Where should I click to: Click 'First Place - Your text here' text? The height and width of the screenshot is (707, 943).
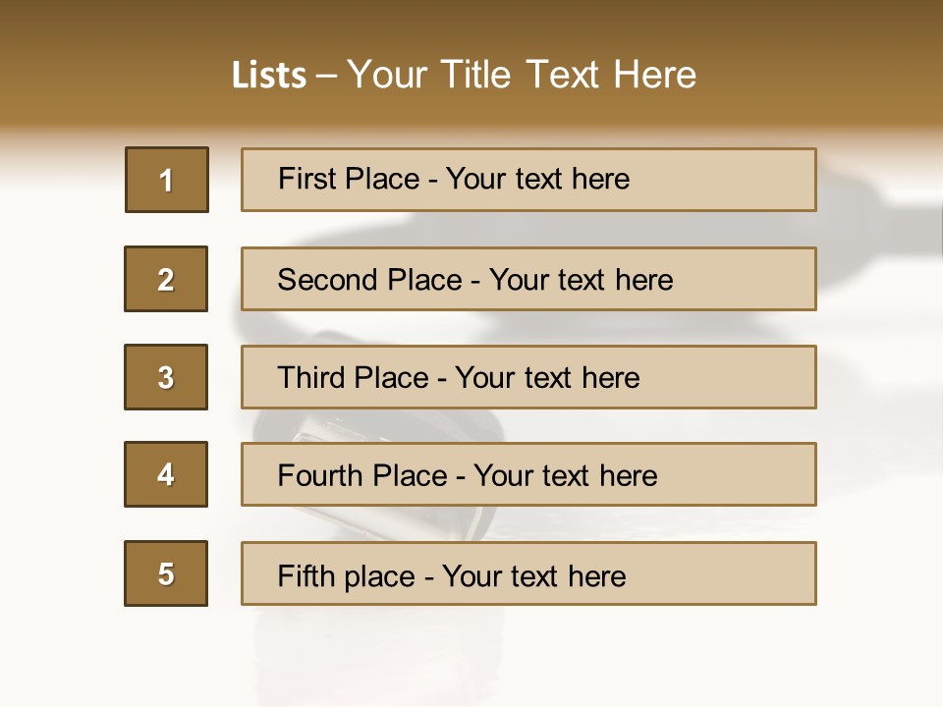[x=454, y=179]
